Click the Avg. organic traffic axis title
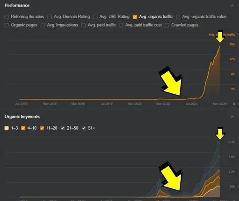 tap(222, 35)
